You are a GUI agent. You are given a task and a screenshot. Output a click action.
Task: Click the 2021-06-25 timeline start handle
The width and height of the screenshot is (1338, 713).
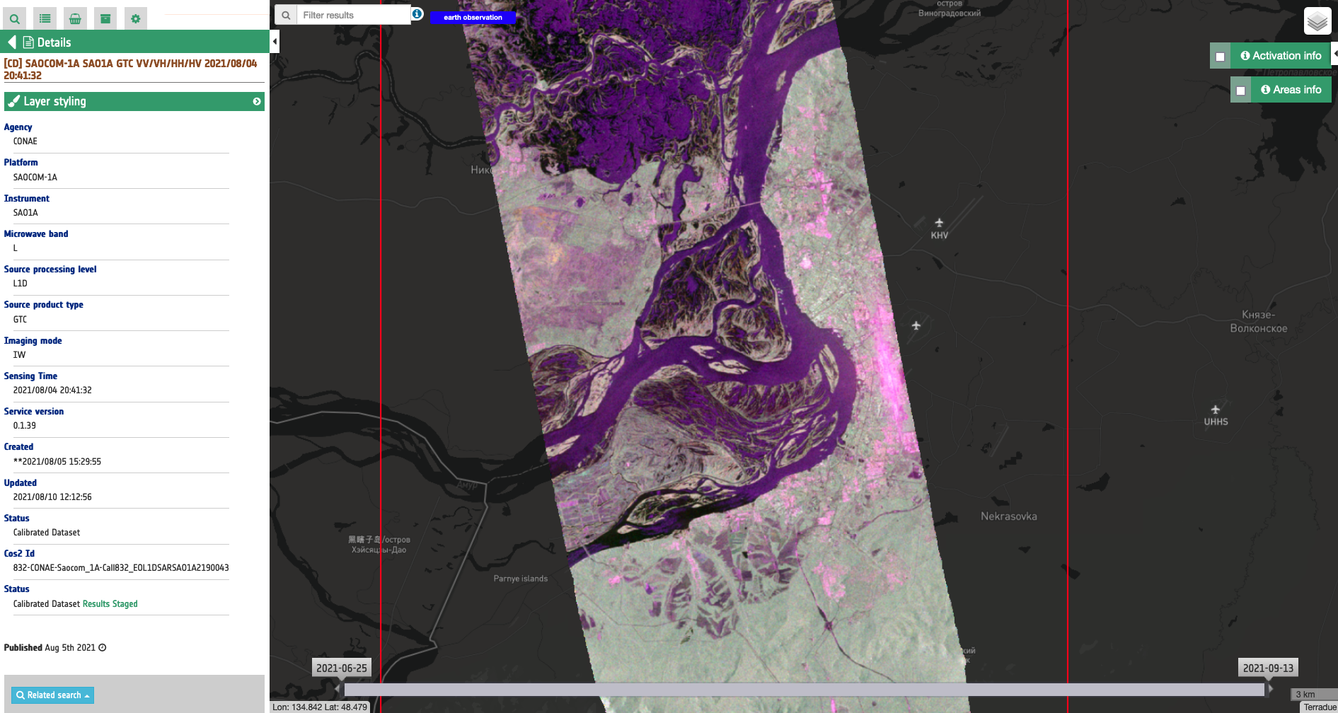pos(341,668)
